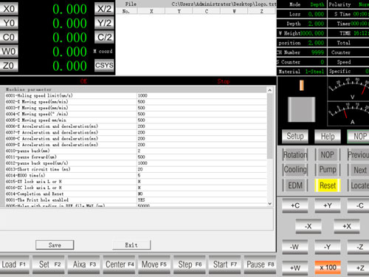Image resolution: width=369 pixels, height=277 pixels.
Task: Click the parameter list scroll down arrow
Action: click(x=270, y=204)
